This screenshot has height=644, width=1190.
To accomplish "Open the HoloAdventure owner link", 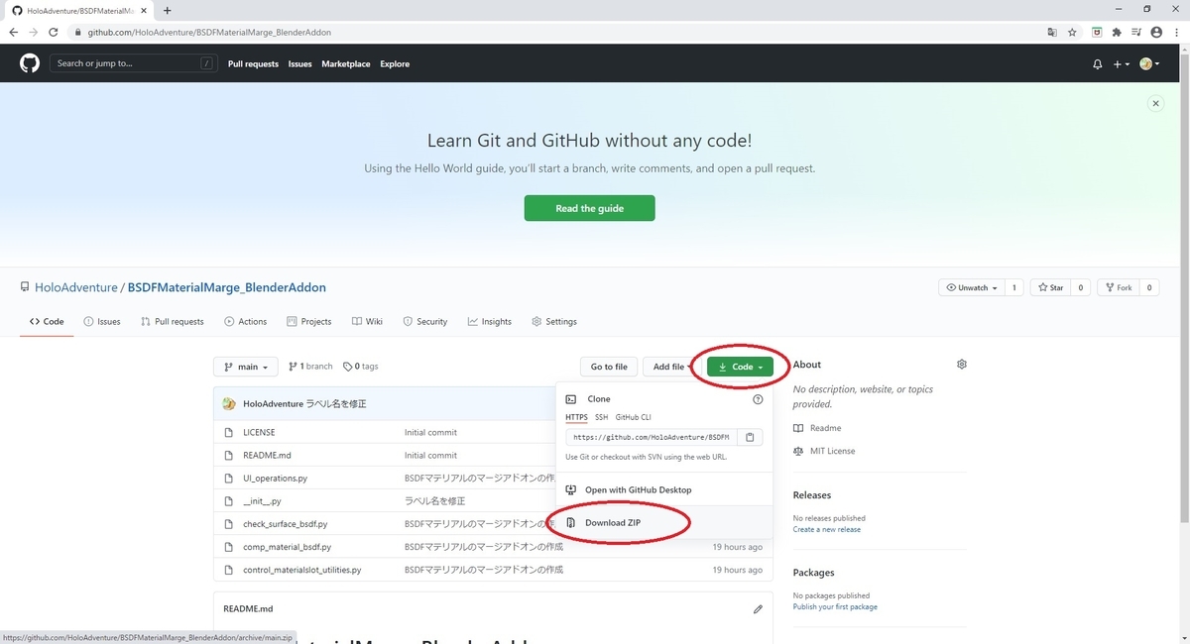I will 76,287.
